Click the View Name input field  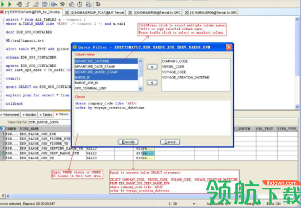click(50, 122)
